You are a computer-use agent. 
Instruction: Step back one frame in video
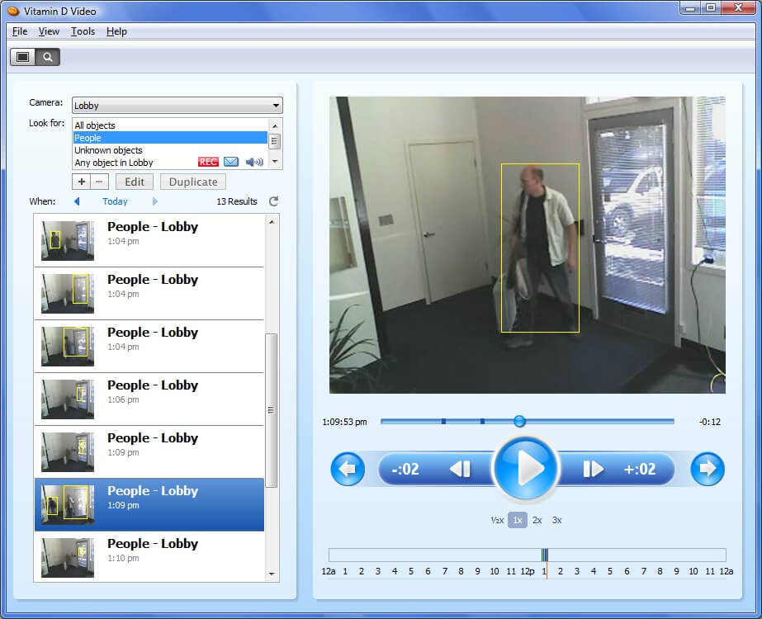click(460, 470)
